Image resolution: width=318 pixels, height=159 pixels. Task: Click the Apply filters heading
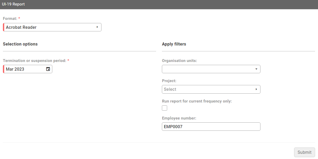click(x=174, y=44)
